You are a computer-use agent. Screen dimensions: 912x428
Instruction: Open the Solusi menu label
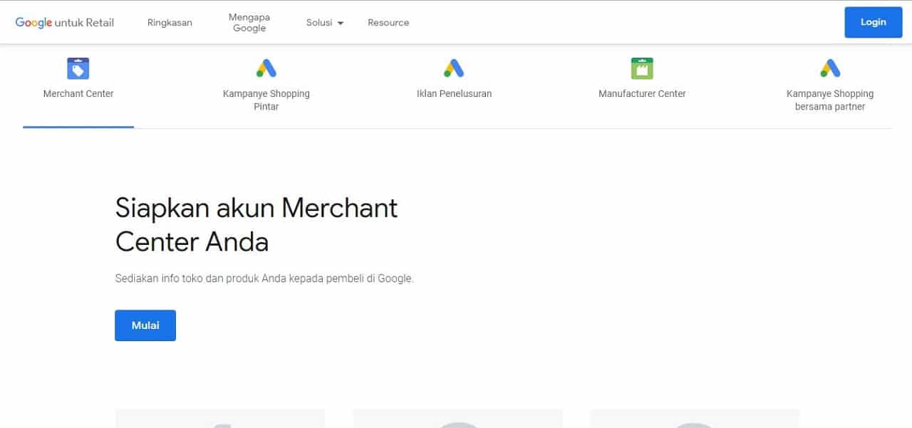point(319,23)
